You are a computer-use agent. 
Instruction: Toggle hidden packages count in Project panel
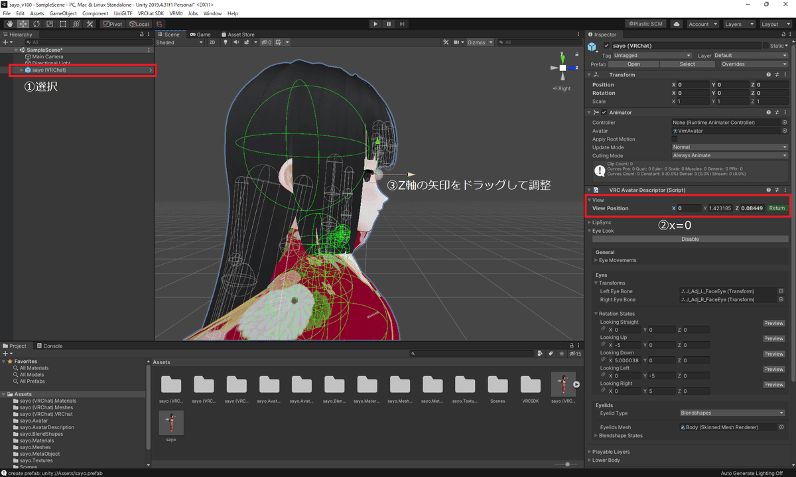(x=574, y=354)
